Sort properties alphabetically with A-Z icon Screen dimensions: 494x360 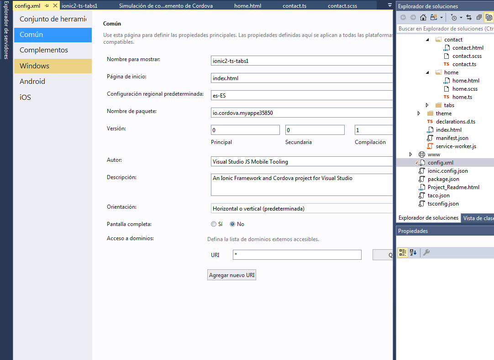413,252
